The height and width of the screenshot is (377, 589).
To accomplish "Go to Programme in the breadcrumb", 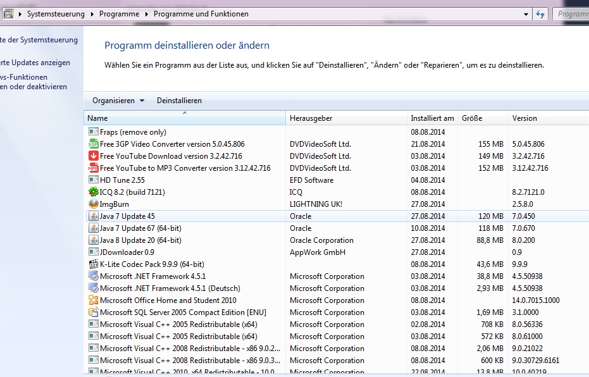I will click(x=119, y=14).
